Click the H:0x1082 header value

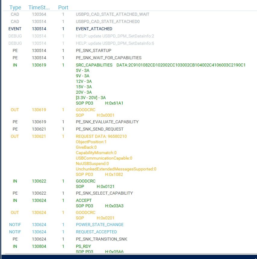point(114,175)
